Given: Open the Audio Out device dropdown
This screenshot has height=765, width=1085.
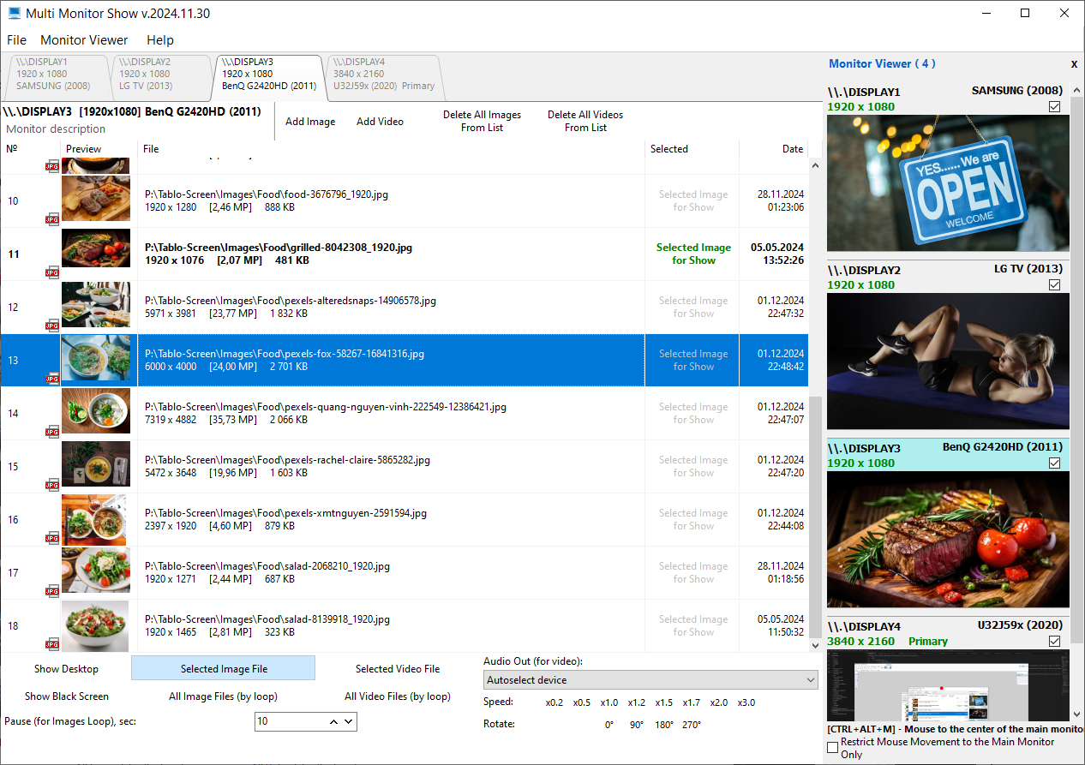Looking at the screenshot, I should tap(650, 680).
